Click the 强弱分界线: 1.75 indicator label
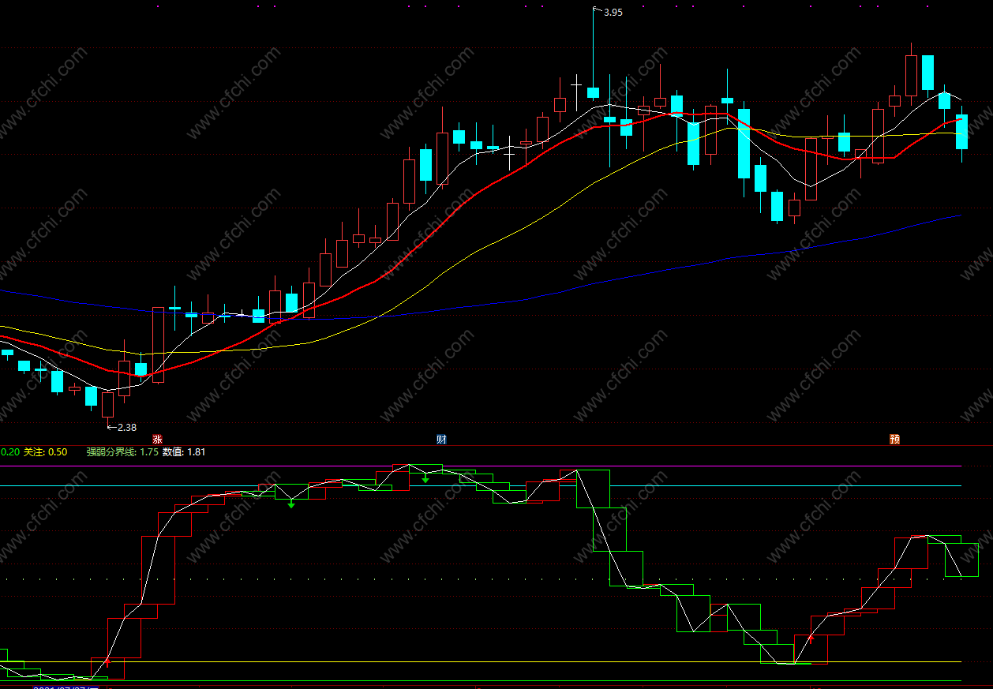 click(122, 452)
